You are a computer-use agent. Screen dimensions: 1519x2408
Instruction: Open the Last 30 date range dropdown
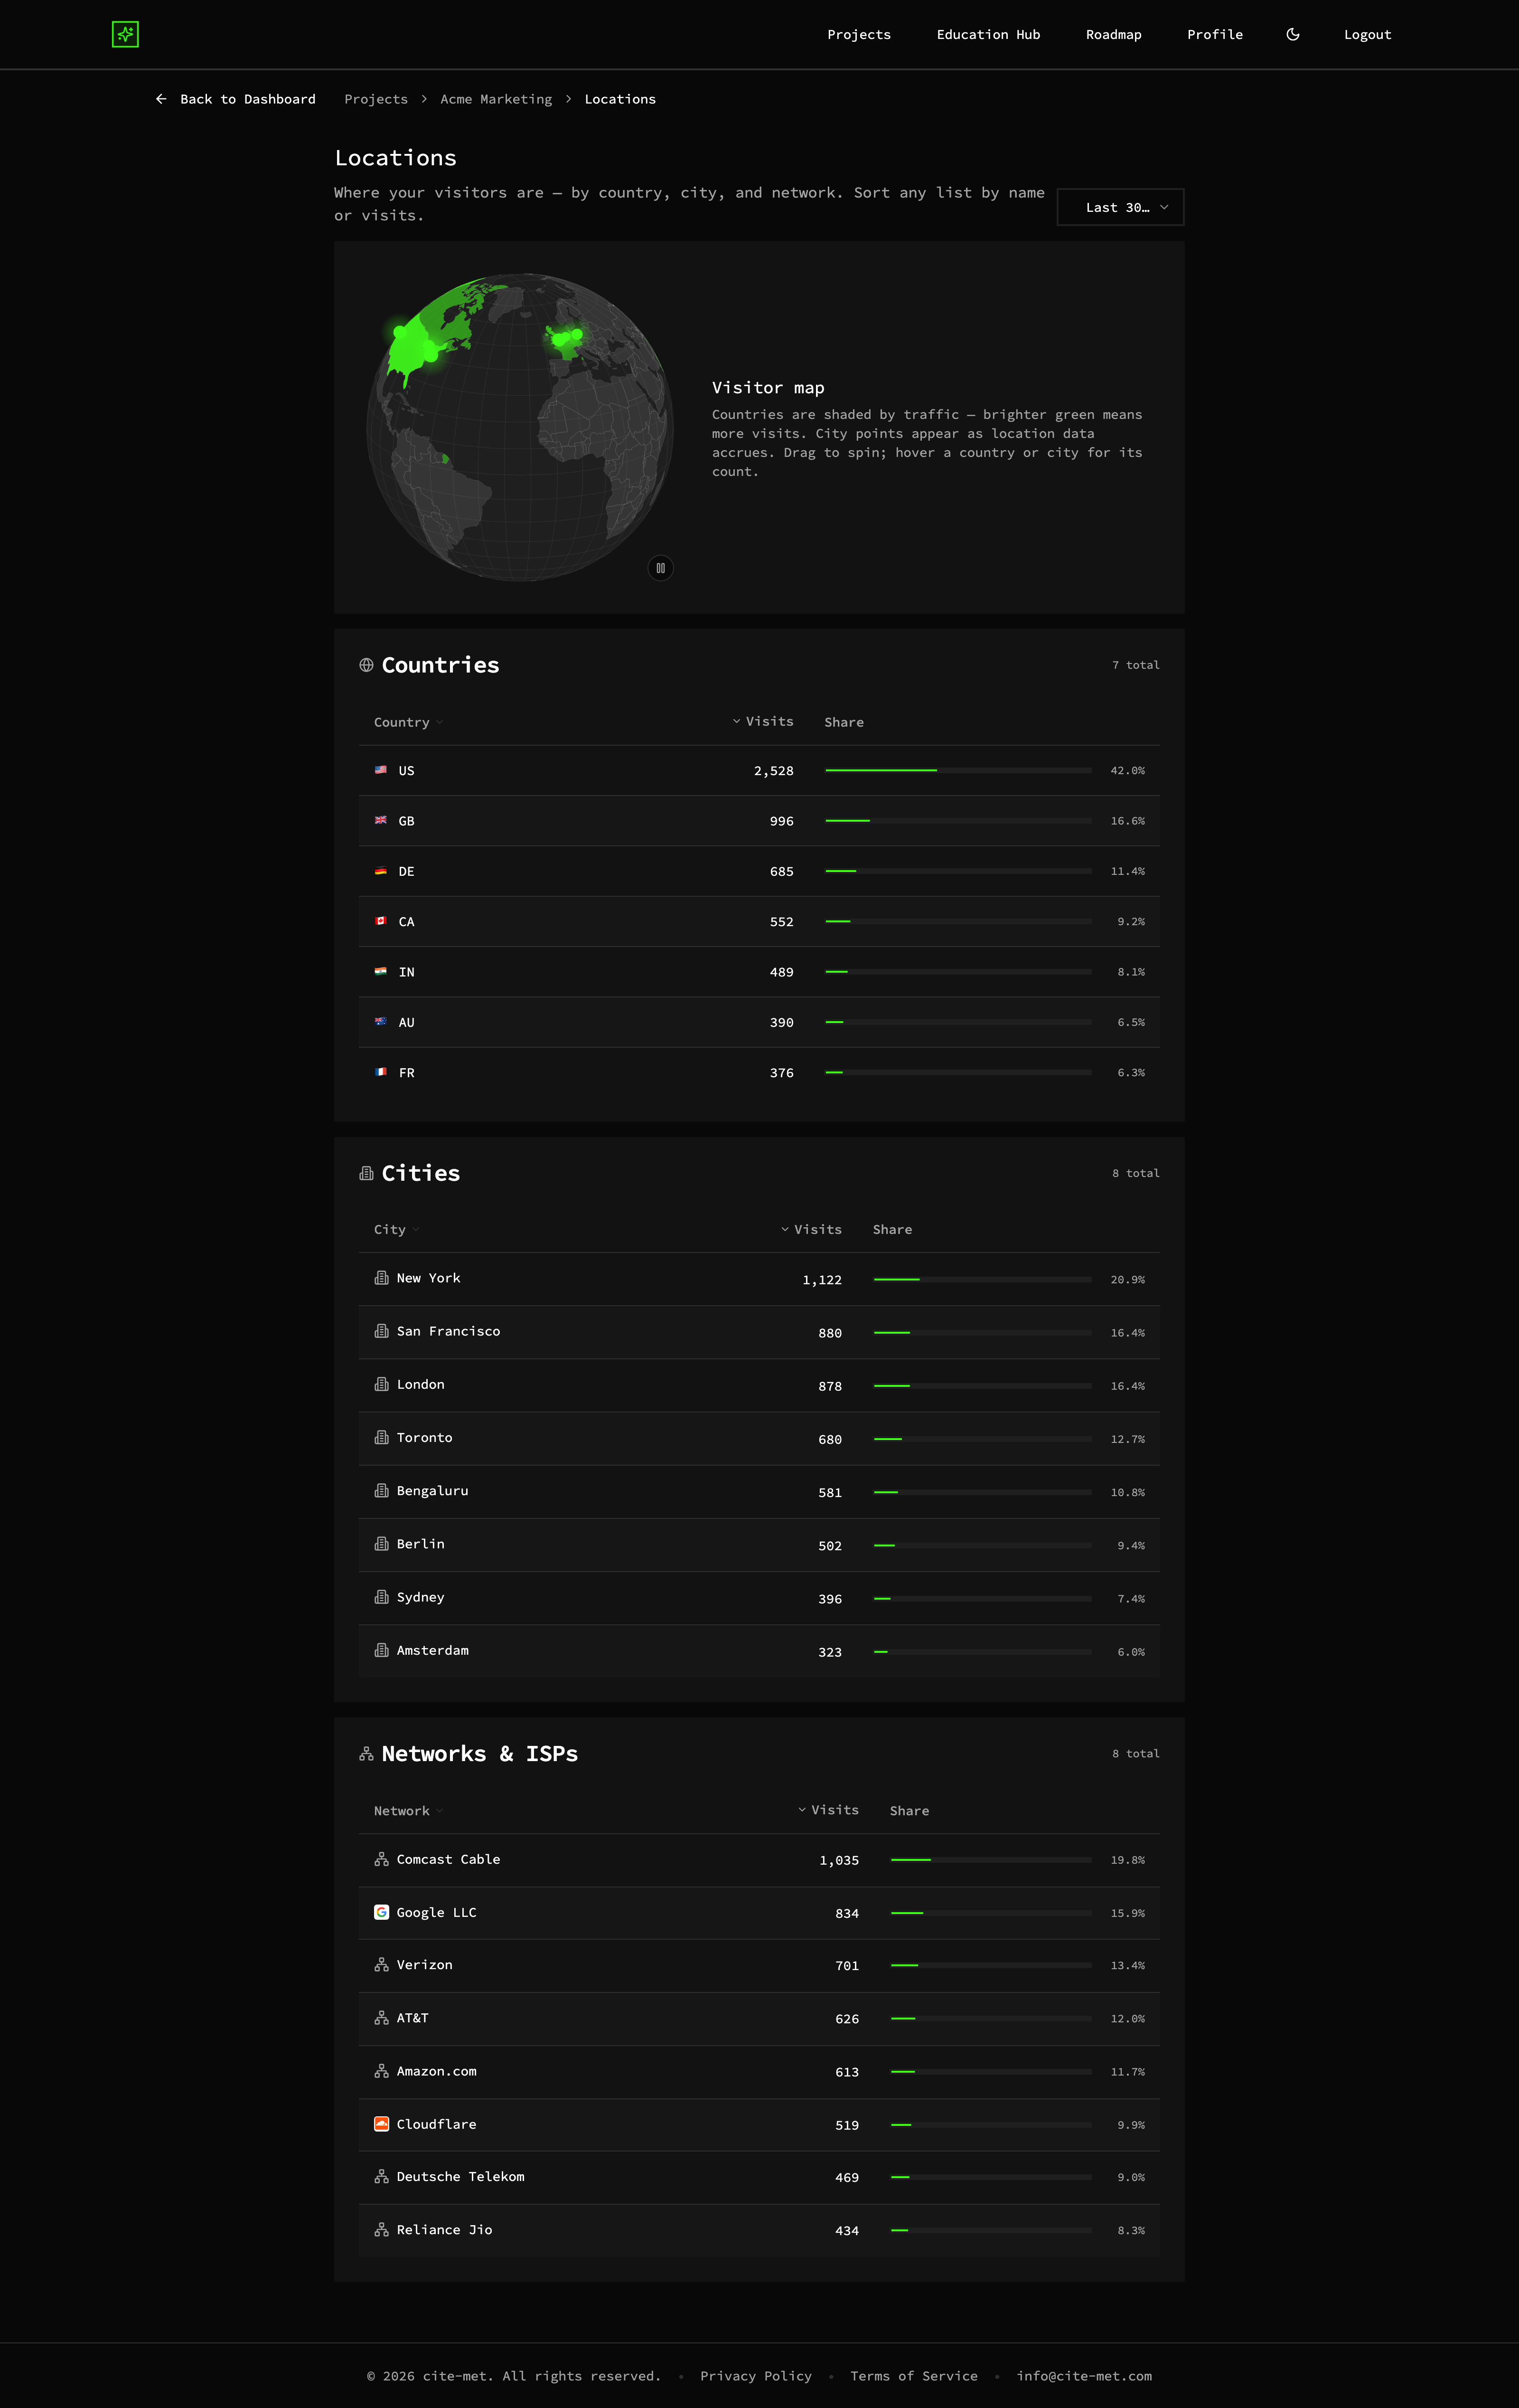(1120, 207)
